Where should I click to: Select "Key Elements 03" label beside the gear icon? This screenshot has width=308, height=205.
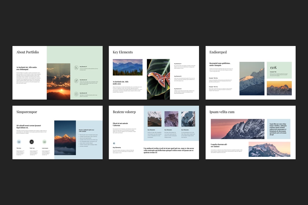tap(83, 93)
